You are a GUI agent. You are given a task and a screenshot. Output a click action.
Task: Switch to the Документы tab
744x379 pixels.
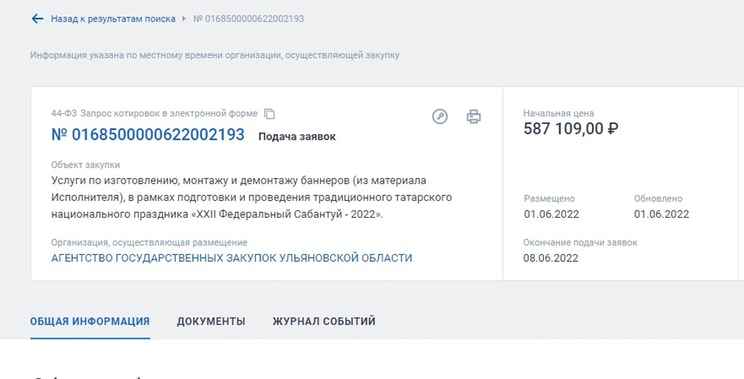coord(211,321)
